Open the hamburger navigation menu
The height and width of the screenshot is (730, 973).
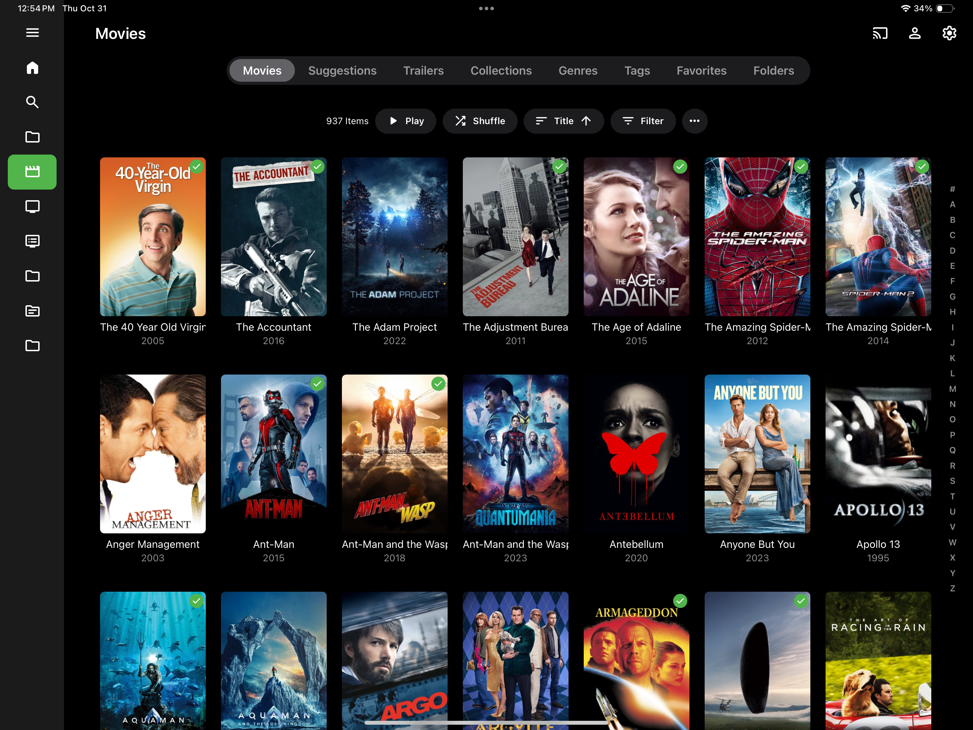tap(32, 33)
